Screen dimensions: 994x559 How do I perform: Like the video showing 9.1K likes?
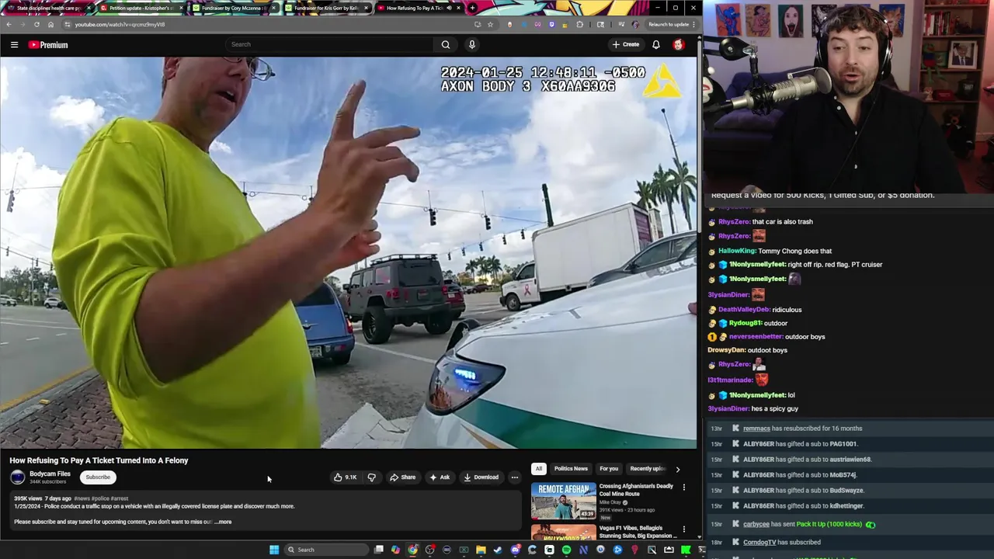click(x=345, y=477)
